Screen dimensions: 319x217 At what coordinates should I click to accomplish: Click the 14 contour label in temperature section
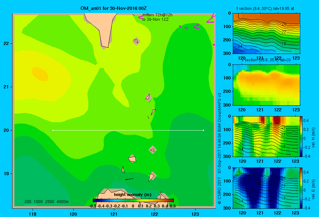pos(240,46)
